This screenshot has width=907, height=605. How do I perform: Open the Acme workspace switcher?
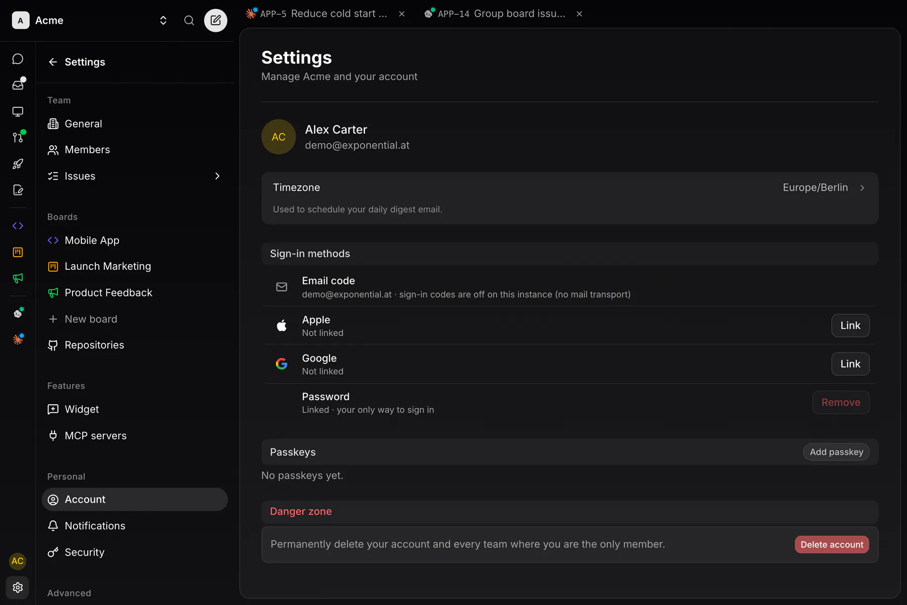click(x=90, y=20)
